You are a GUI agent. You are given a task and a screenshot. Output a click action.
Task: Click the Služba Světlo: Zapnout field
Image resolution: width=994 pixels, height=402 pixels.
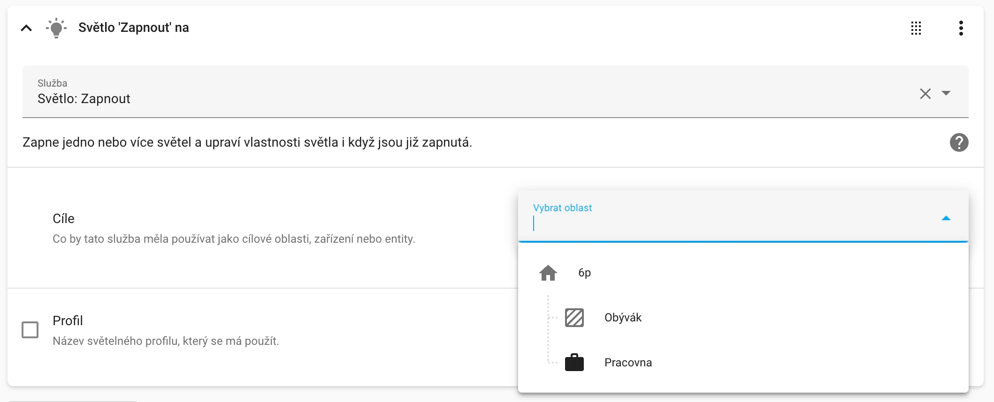(496, 92)
